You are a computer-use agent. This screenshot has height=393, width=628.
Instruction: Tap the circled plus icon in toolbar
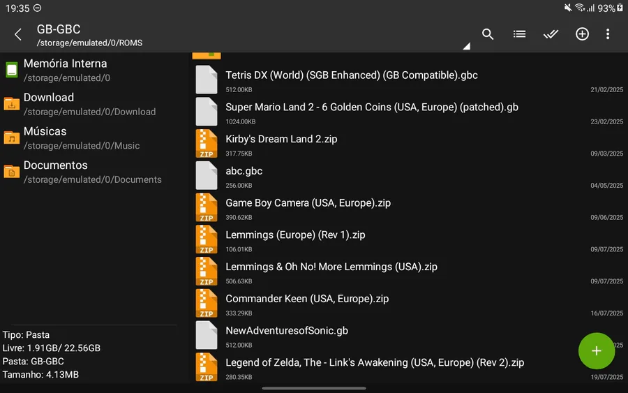click(582, 34)
